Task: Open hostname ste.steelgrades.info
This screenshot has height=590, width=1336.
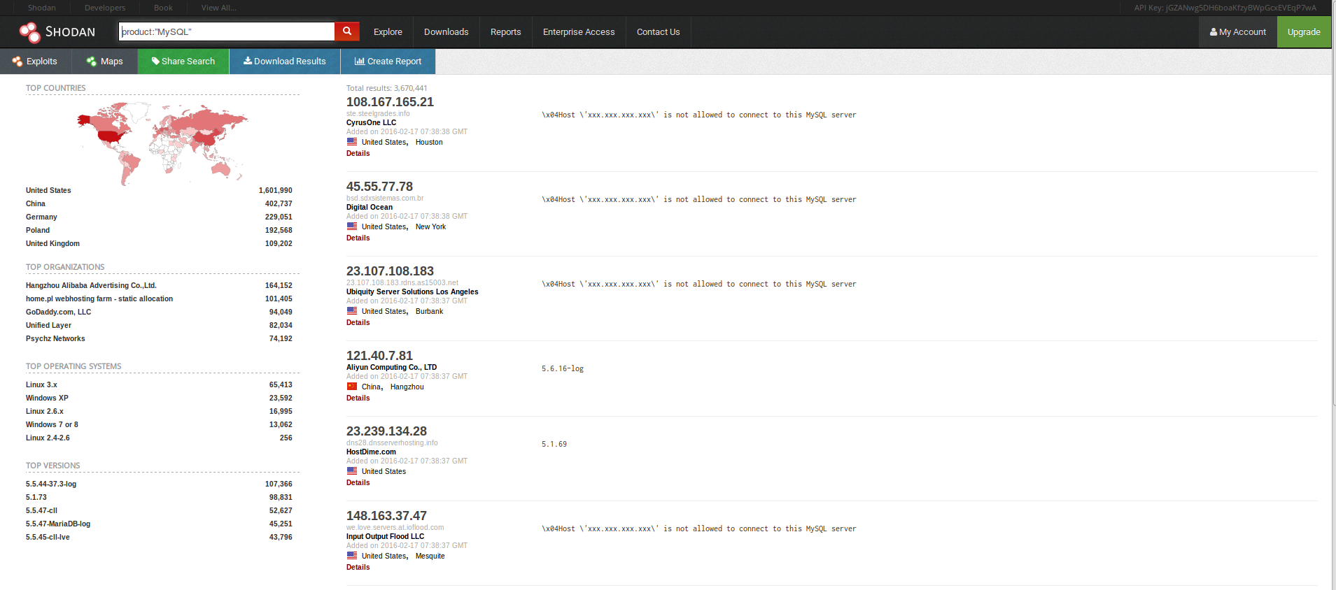Action: (378, 113)
